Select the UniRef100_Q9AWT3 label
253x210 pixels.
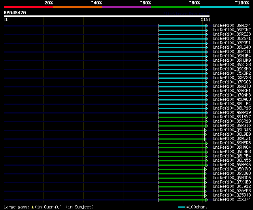pos(232,87)
